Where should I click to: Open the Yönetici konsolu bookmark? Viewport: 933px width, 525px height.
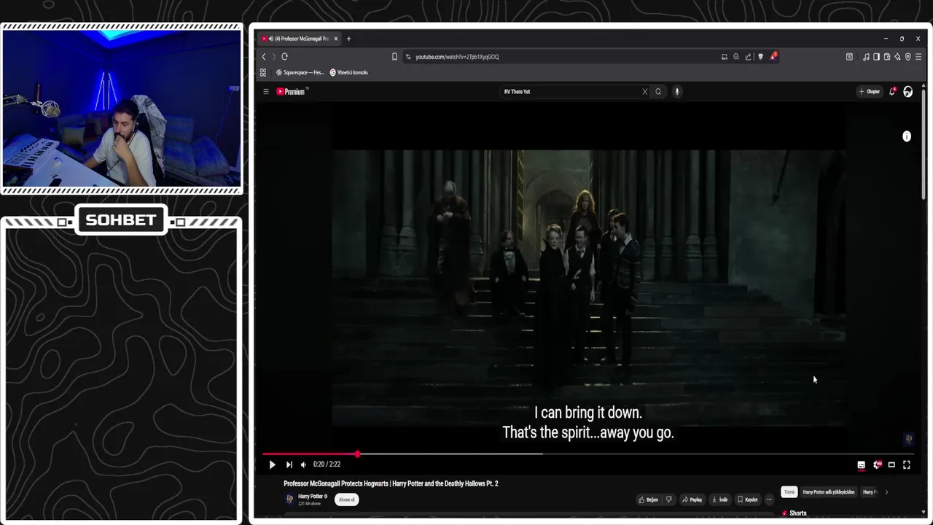[x=349, y=73]
